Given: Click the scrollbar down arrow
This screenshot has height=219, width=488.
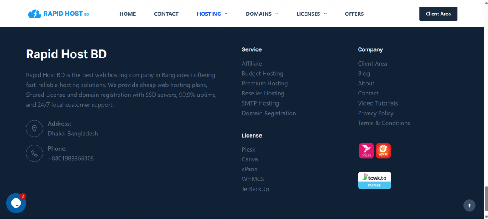Looking at the screenshot, I should [486, 216].
